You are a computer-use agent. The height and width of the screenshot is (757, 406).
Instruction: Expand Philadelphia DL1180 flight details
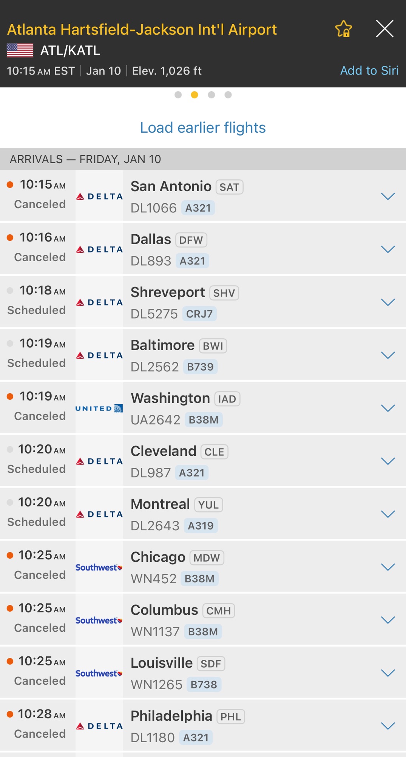point(388,726)
